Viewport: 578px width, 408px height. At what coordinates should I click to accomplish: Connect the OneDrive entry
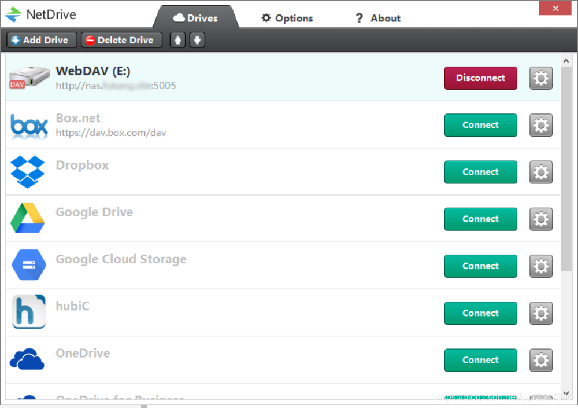pos(480,359)
